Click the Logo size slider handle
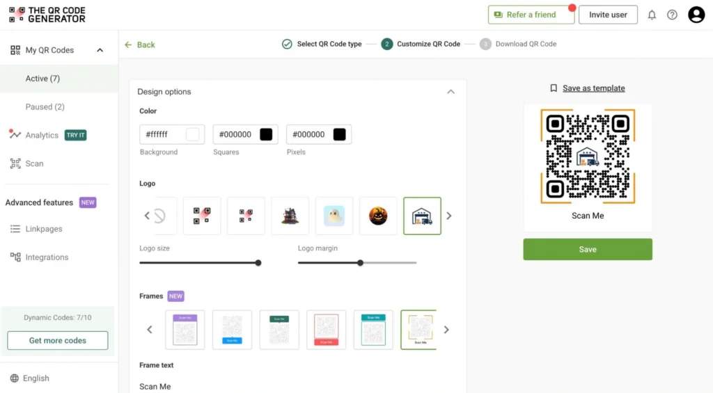The width and height of the screenshot is (713, 393). [x=258, y=263]
